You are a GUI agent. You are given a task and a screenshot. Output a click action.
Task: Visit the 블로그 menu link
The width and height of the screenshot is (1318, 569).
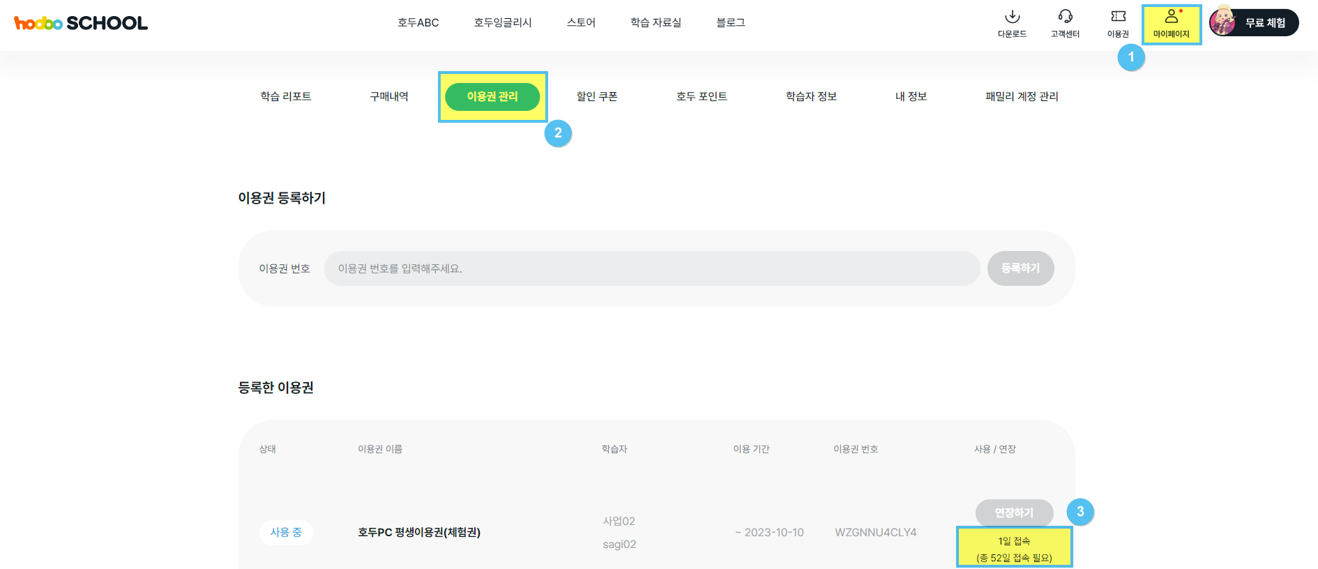[731, 22]
